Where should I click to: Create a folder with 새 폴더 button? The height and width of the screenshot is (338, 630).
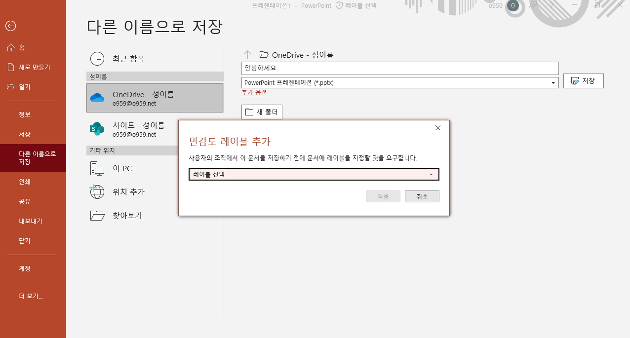click(x=262, y=112)
